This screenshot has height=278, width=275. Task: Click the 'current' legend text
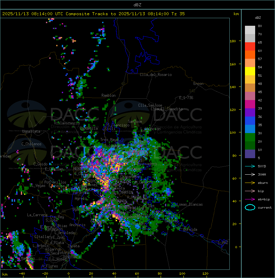[x=265, y=207]
